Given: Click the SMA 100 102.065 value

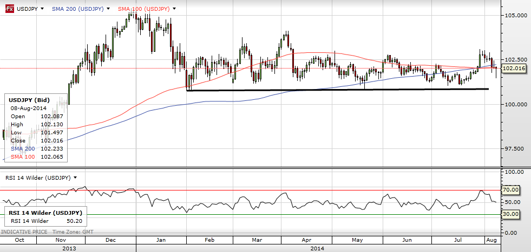Looking at the screenshot, I should pos(52,156).
